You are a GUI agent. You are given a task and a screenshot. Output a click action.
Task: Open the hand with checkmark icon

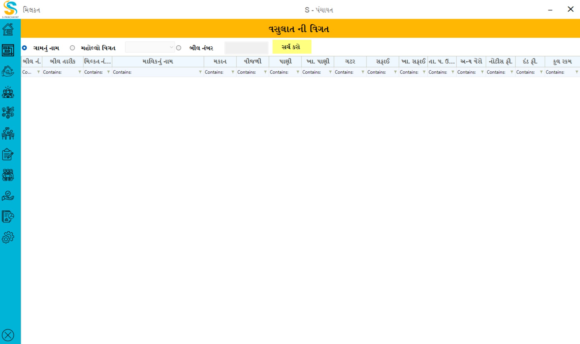(8, 196)
